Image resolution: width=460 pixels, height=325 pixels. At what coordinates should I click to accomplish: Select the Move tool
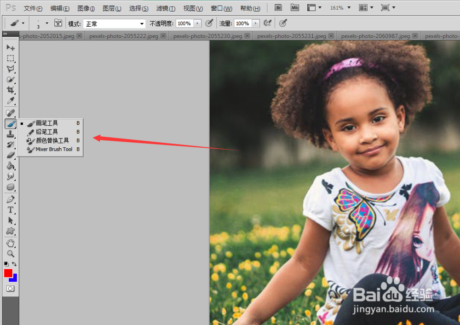[x=11, y=47]
